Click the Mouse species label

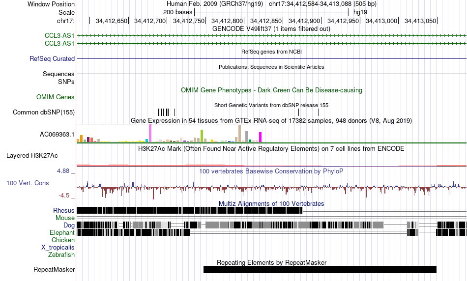[x=65, y=218]
